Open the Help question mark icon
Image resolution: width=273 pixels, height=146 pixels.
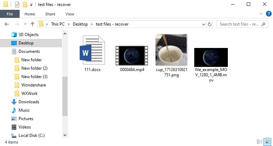pyautogui.click(x=269, y=14)
